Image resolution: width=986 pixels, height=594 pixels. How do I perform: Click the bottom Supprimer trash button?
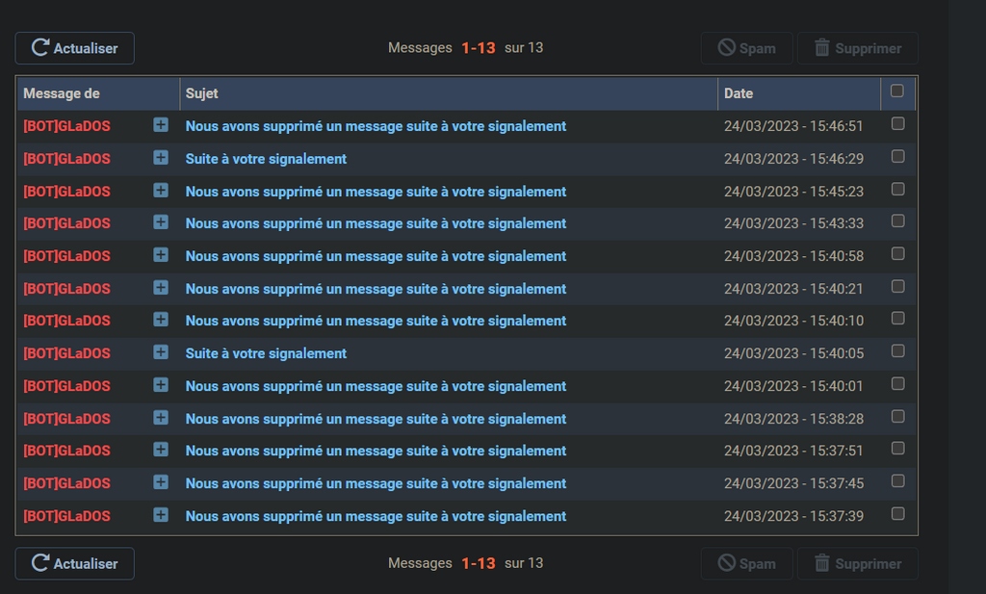(x=857, y=564)
